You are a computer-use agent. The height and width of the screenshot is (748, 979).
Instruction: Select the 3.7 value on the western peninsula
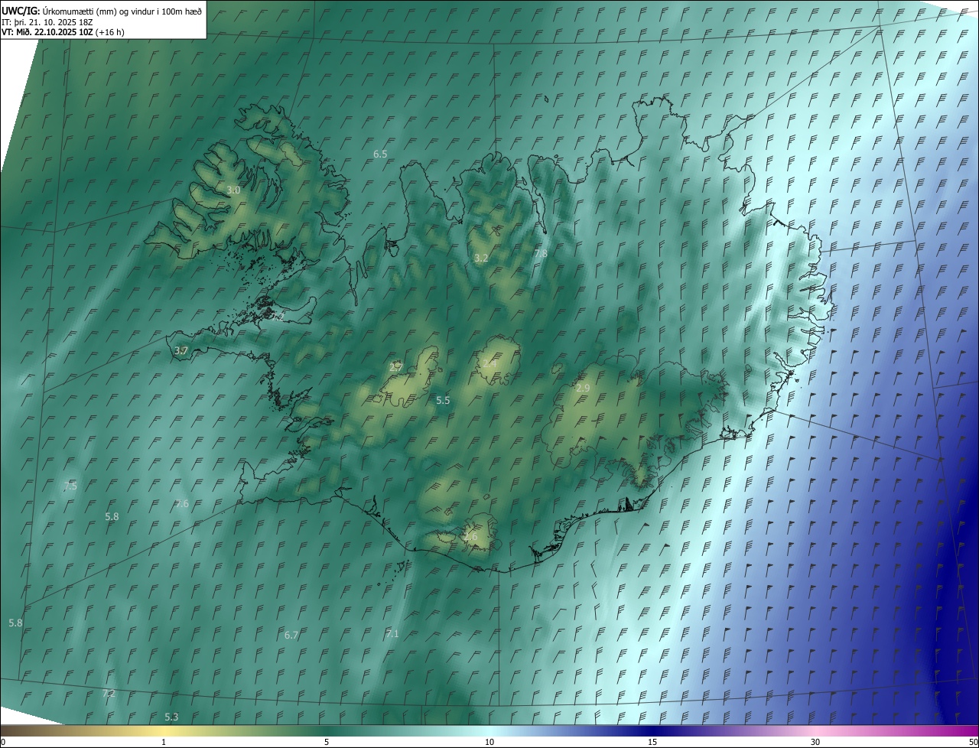(181, 350)
